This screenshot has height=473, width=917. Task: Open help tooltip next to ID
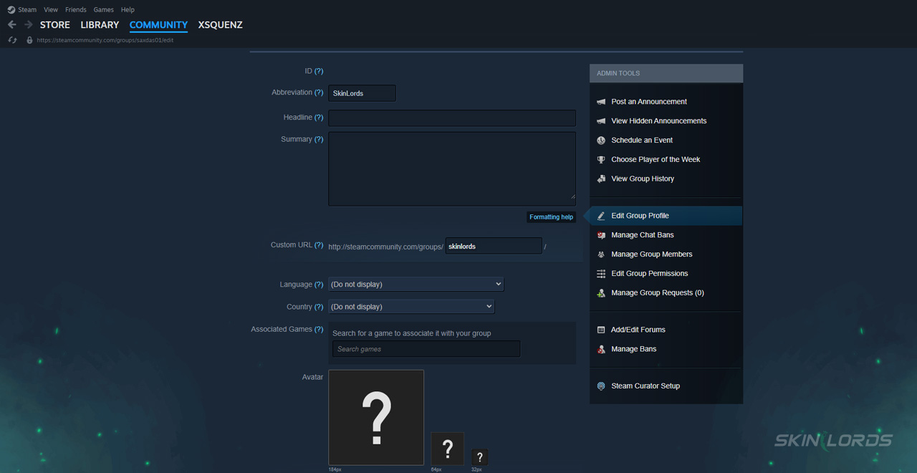pos(319,72)
